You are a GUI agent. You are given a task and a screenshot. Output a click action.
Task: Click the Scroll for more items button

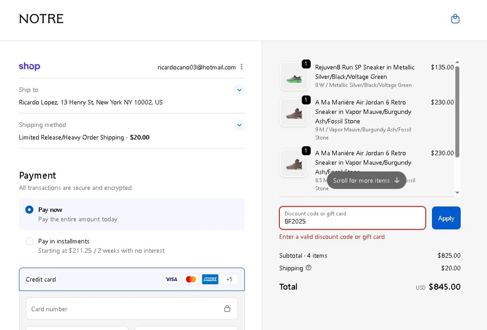[x=366, y=180]
